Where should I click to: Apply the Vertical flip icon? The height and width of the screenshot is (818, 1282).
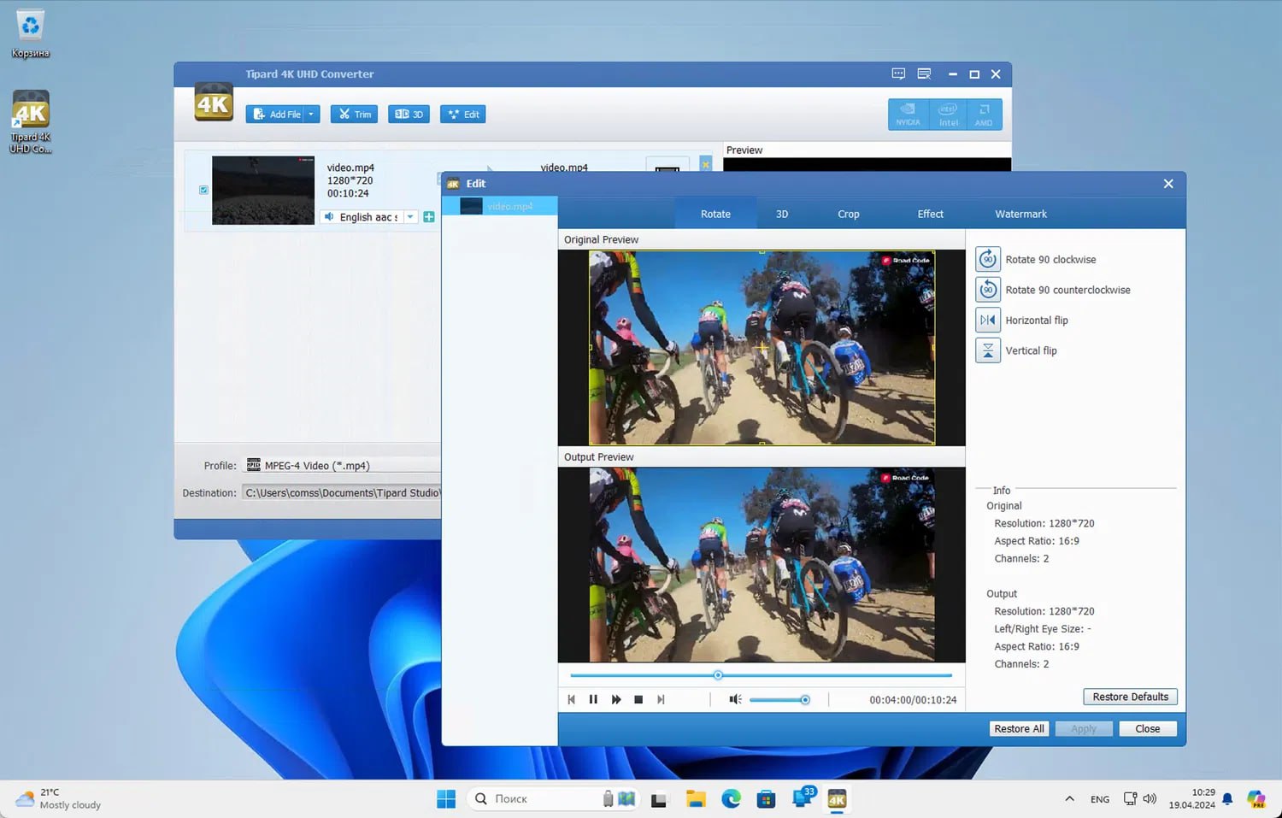click(987, 350)
